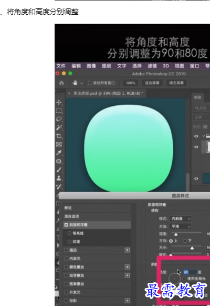Select direction 上 radio button
This screenshot has height=307, width=210.
[x=171, y=241]
